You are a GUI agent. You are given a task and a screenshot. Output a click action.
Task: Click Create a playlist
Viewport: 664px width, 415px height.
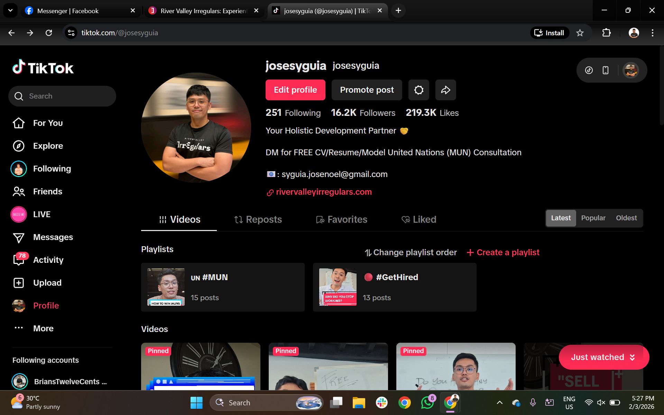pos(503,252)
